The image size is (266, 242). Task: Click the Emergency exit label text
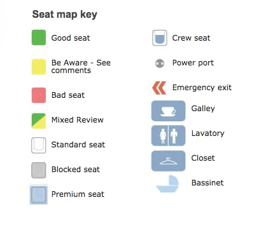[x=202, y=88]
